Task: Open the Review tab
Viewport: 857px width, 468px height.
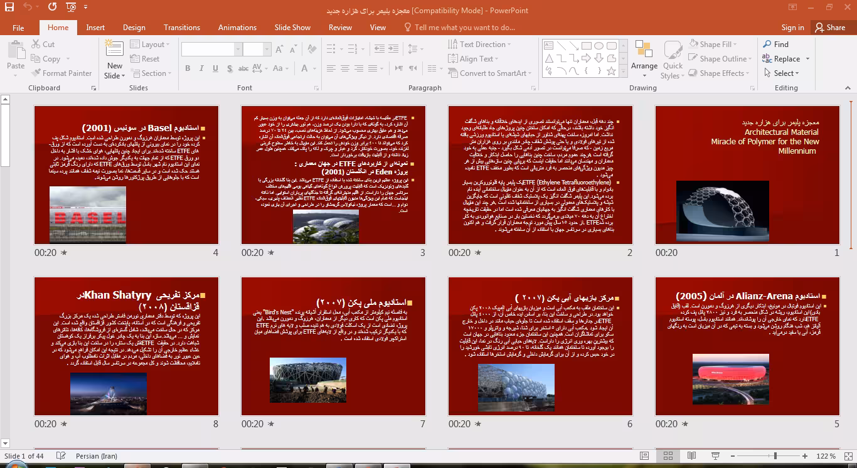Action: click(x=340, y=28)
